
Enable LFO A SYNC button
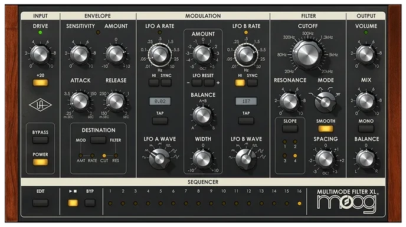166,83
